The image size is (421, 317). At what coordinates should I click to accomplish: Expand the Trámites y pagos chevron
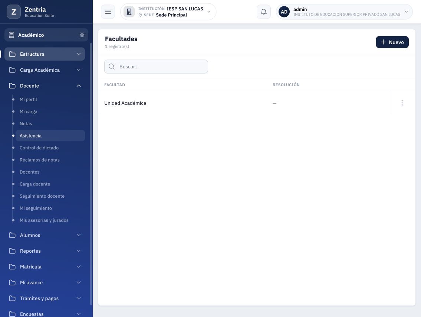coord(79,298)
